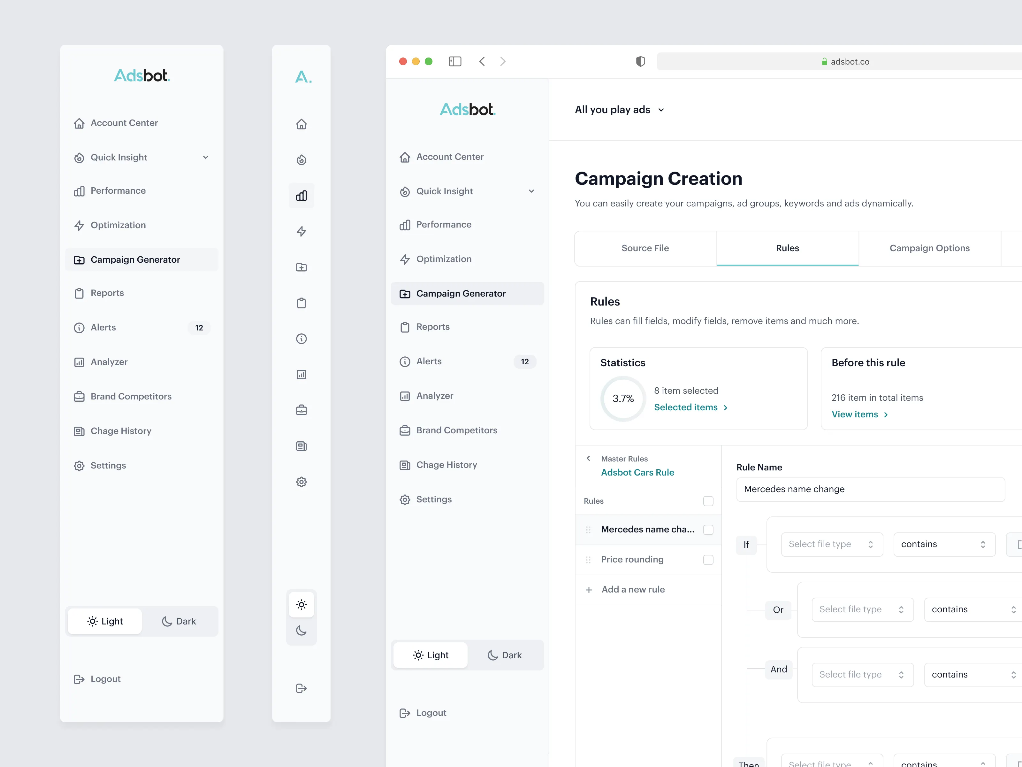Screen dimensions: 1022x767
Task: Open Campaign Generator folder-plus icon in collapsed sidebar
Action: [x=301, y=267]
